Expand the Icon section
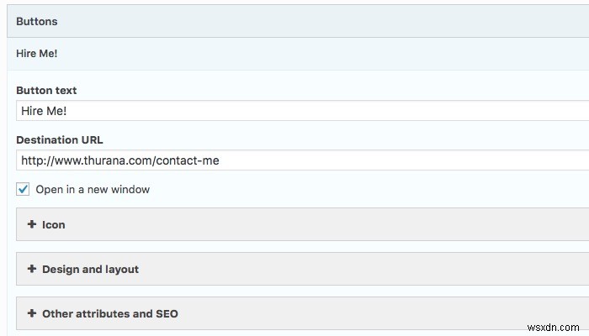The height and width of the screenshot is (336, 589). [54, 225]
